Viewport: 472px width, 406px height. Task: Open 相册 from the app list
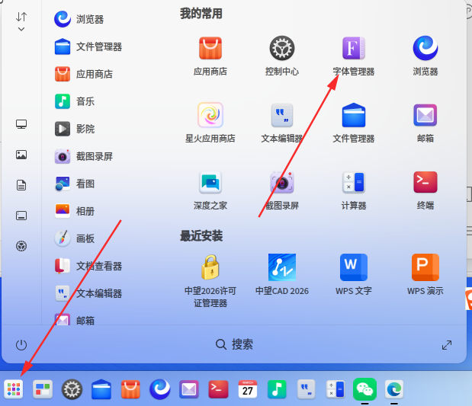[75, 211]
